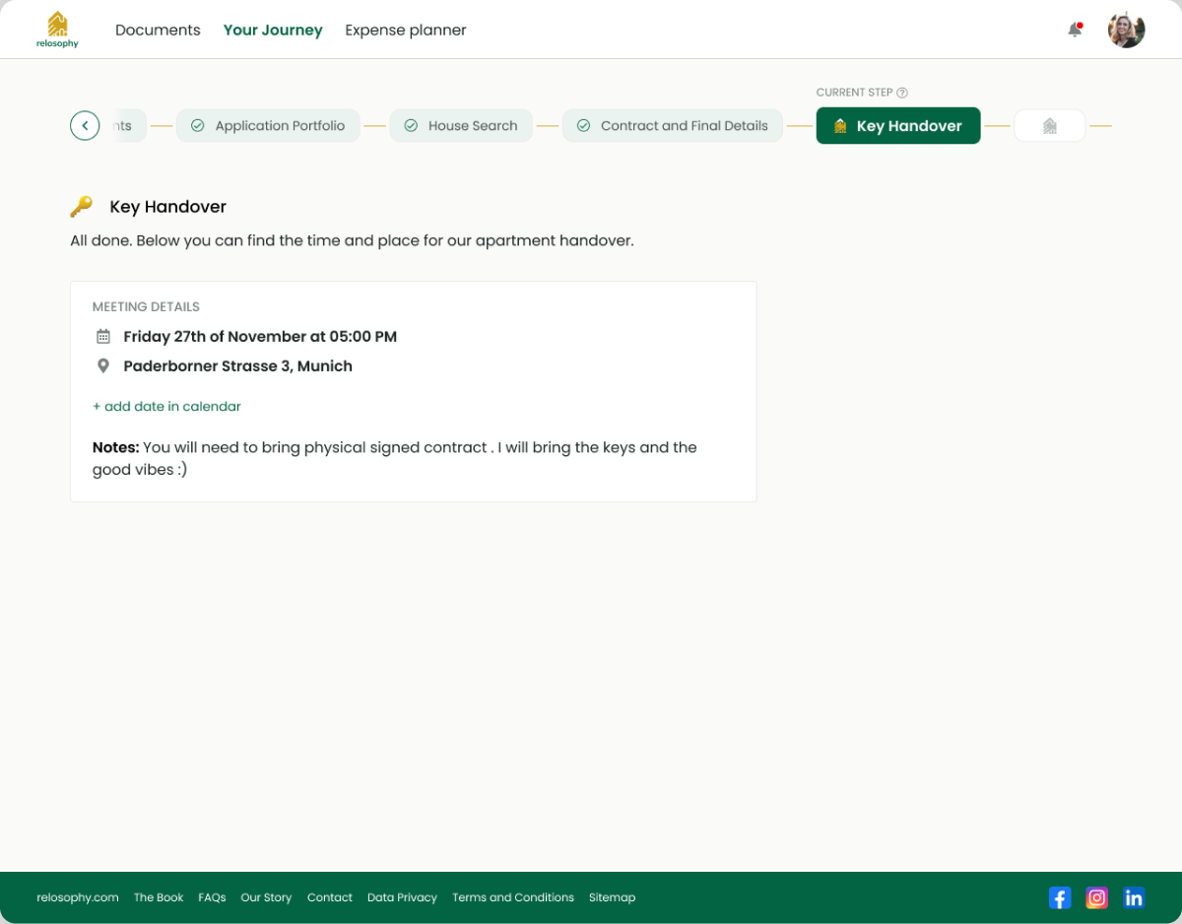1182x924 pixels.
Task: Open the Expense planner page
Action: (x=406, y=31)
